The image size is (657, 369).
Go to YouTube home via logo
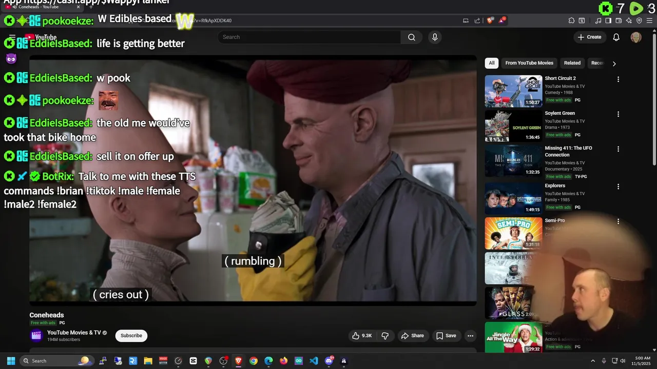tap(41, 37)
